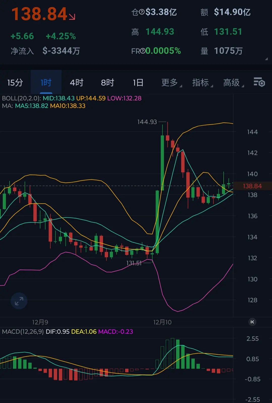Tap the 144.93 high marker on chart
272x403 pixels.
pyautogui.click(x=147, y=122)
